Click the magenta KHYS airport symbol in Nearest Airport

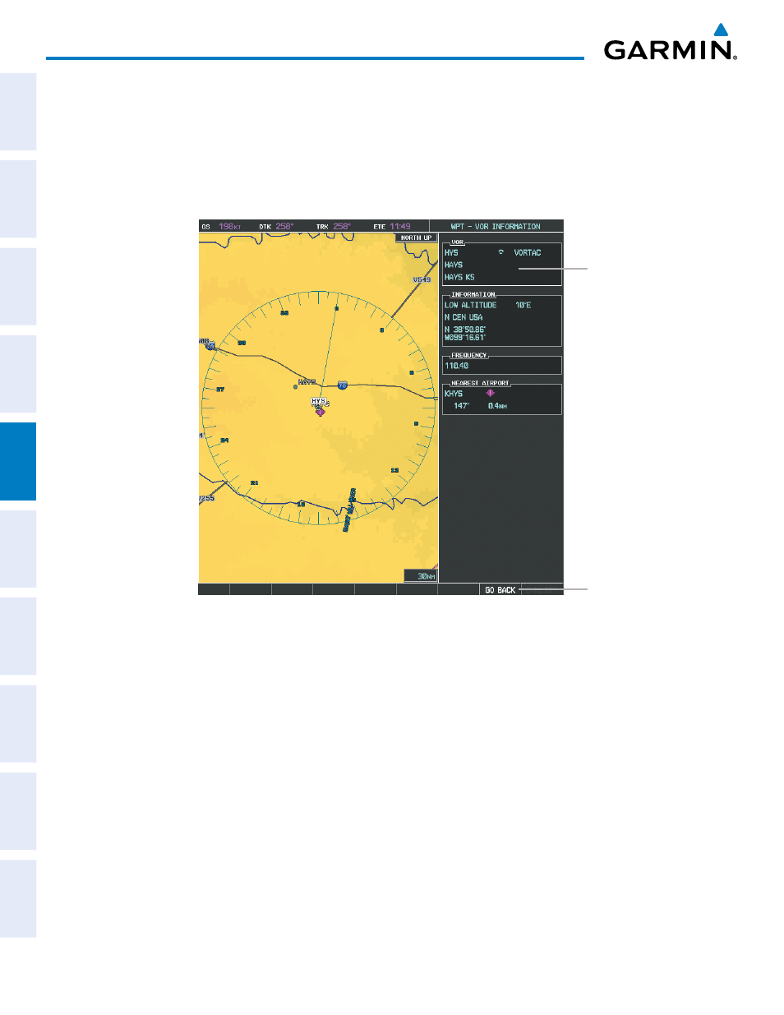pyautogui.click(x=490, y=394)
